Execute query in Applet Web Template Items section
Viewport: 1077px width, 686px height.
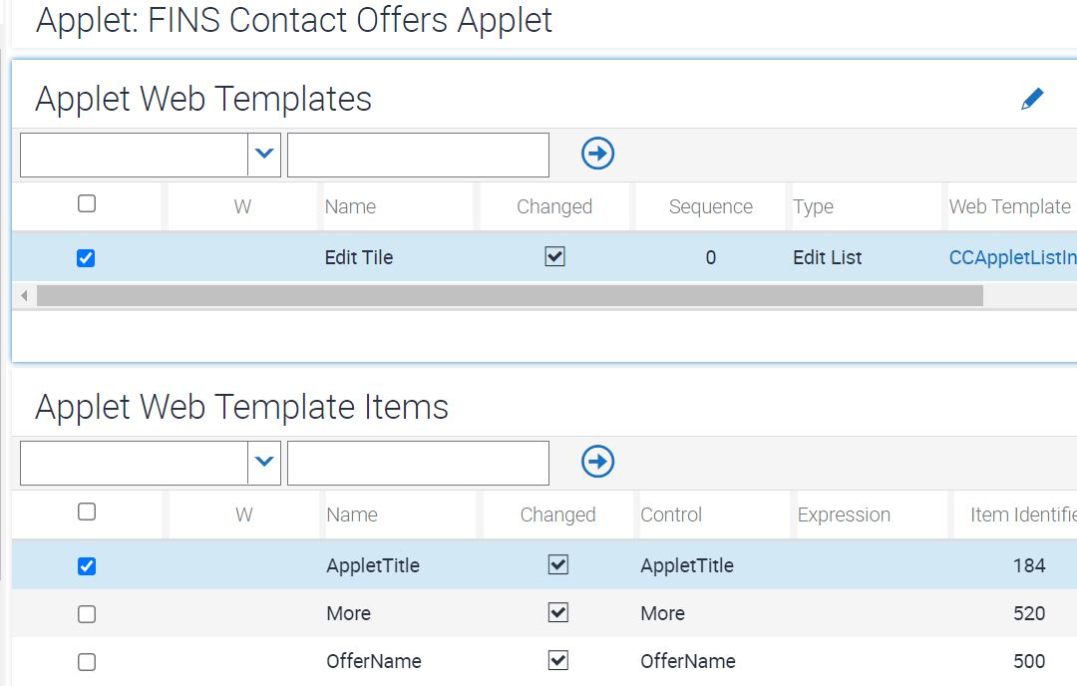(x=597, y=462)
